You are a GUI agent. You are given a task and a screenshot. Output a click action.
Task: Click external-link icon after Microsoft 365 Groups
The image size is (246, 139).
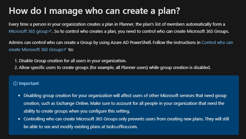click(65, 49)
